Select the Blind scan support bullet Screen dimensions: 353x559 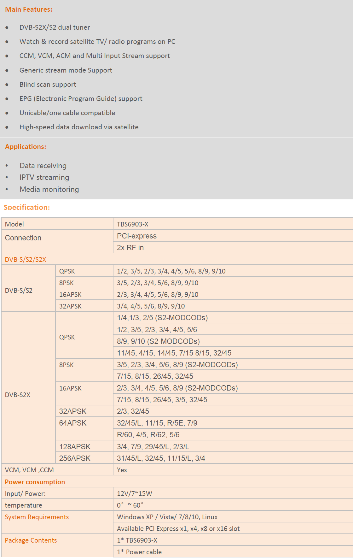48,85
